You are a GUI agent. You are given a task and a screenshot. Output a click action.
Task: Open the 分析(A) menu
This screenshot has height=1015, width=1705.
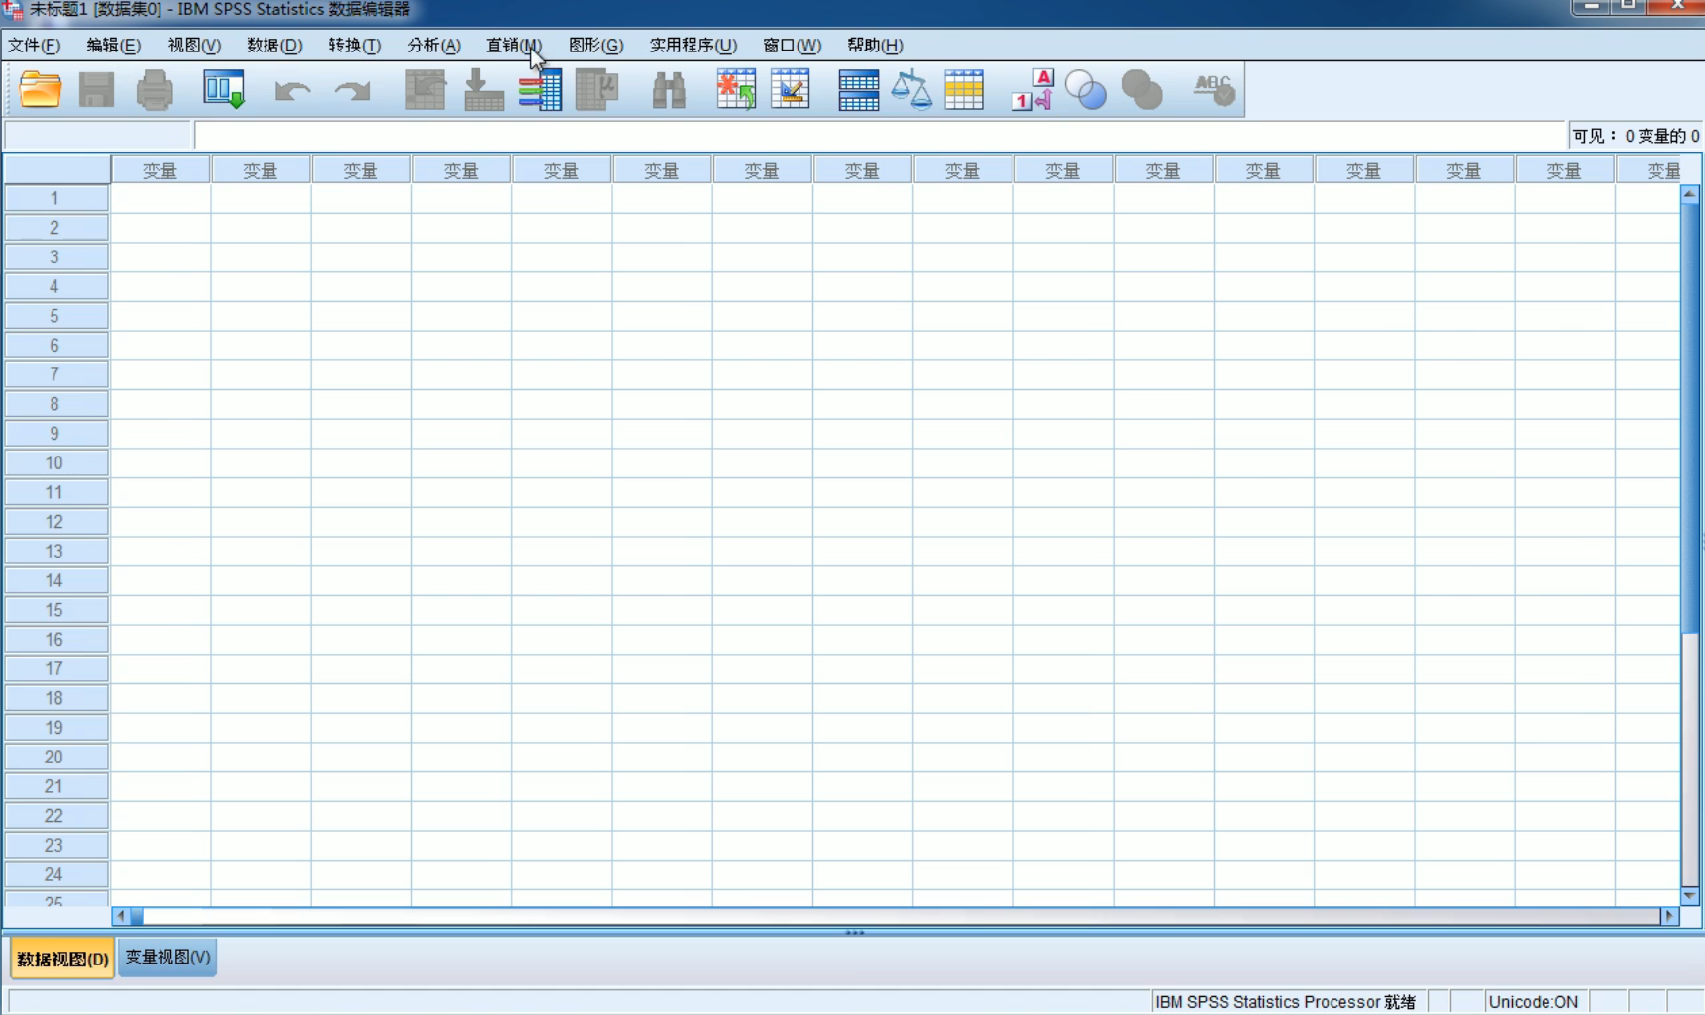(433, 45)
